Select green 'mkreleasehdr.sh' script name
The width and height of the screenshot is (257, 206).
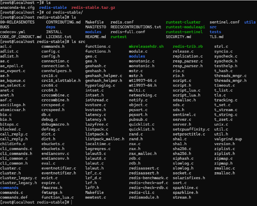pyautogui.click(x=146, y=47)
